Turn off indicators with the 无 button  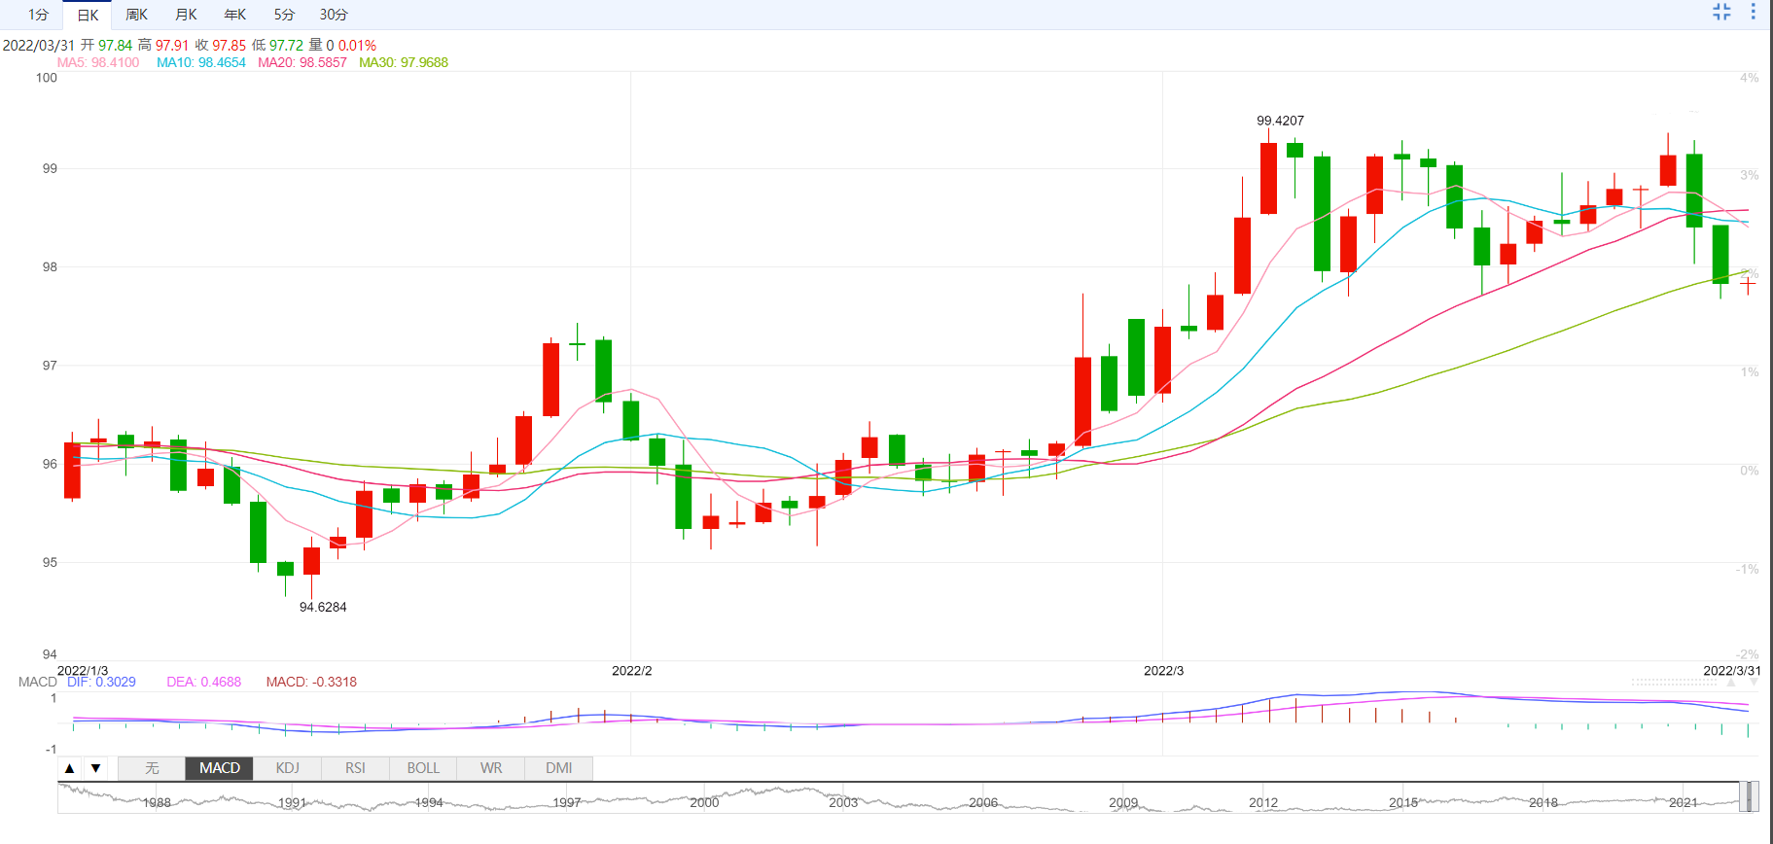point(152,768)
